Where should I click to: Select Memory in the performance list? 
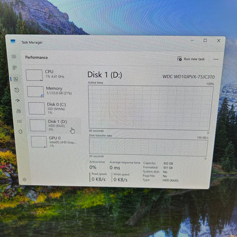52,91
